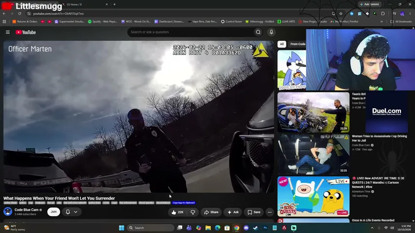Open a new browser tab

point(114,4)
